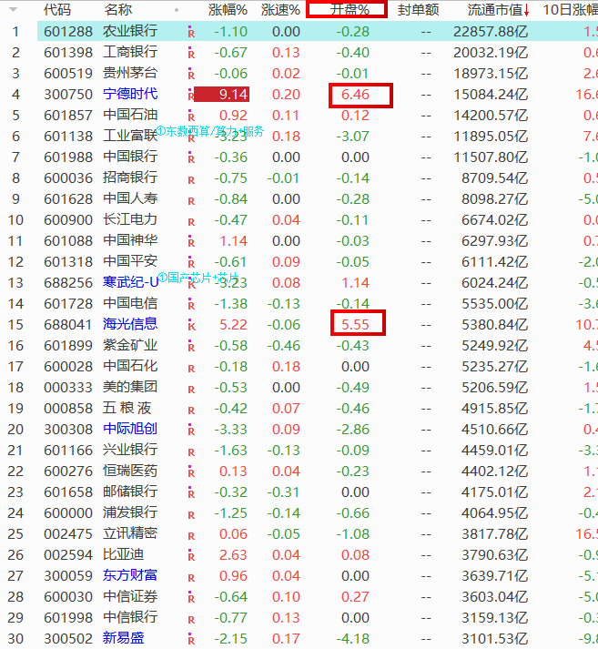This screenshot has width=598, height=649.
Task: Click the R margin icon for 工商银行
Action: point(191,53)
